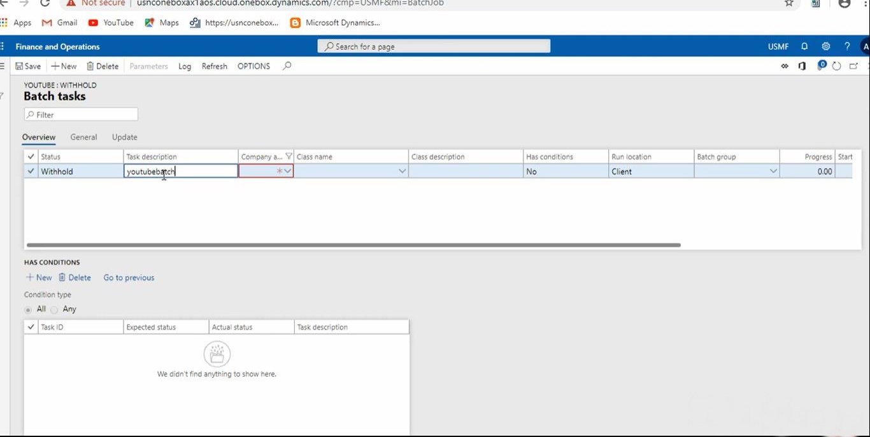Screen dimensions: 870x437
Task: Click the Save icon in action bar
Action: click(20, 66)
